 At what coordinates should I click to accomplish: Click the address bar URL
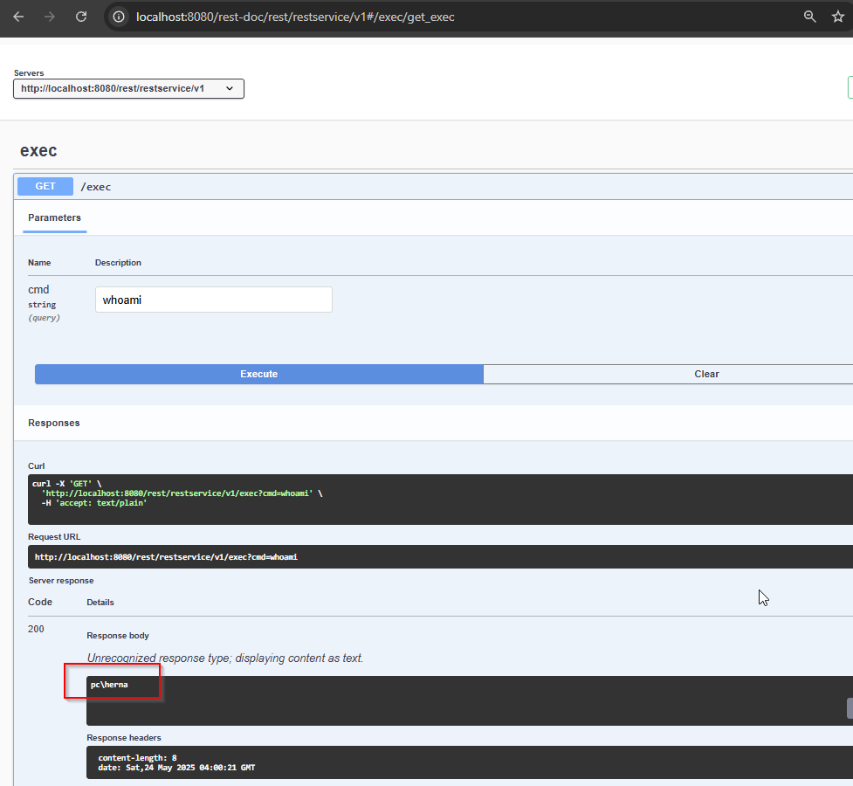coord(295,17)
